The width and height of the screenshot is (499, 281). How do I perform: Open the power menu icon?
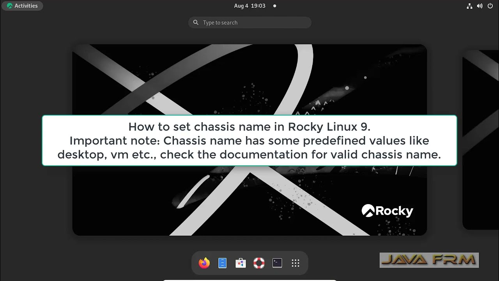[x=490, y=6]
